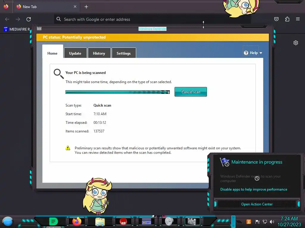Click 'Your PC is being scanned' heading
The image size is (305, 228).
85,73
